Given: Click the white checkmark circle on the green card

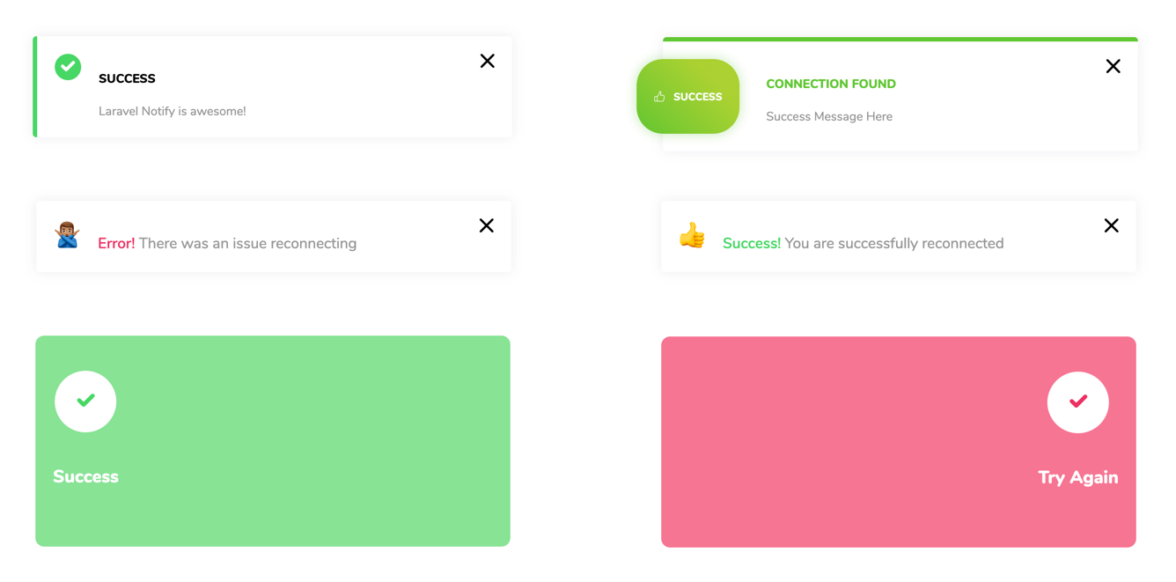Looking at the screenshot, I should click(x=85, y=402).
